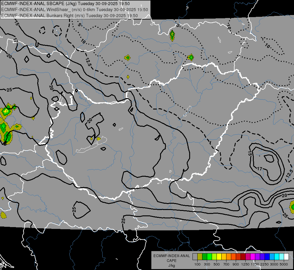Image resolution: width=294 pixels, height=270 pixels.
Task: Click the 5000 legend tick value
Action: click(x=284, y=264)
